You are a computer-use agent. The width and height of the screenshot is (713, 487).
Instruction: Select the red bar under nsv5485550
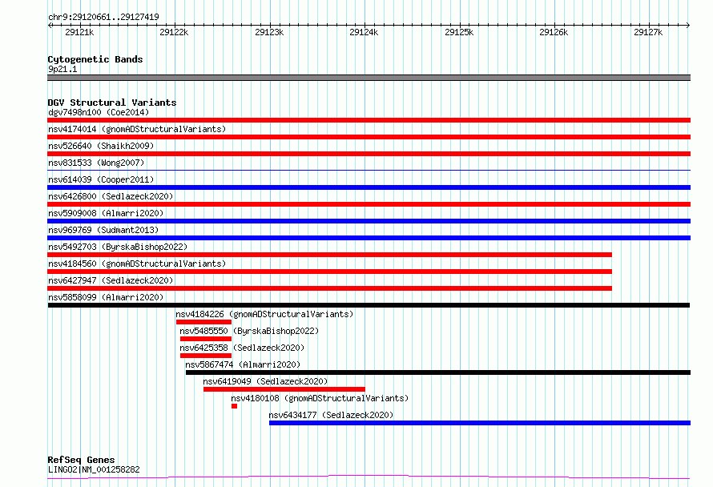pyautogui.click(x=206, y=339)
